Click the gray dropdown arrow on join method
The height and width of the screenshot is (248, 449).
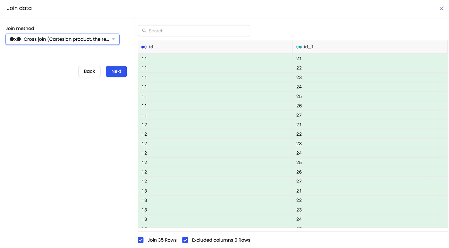[x=113, y=39]
